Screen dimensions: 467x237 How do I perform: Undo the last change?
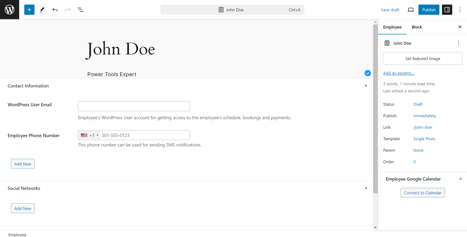(55, 10)
